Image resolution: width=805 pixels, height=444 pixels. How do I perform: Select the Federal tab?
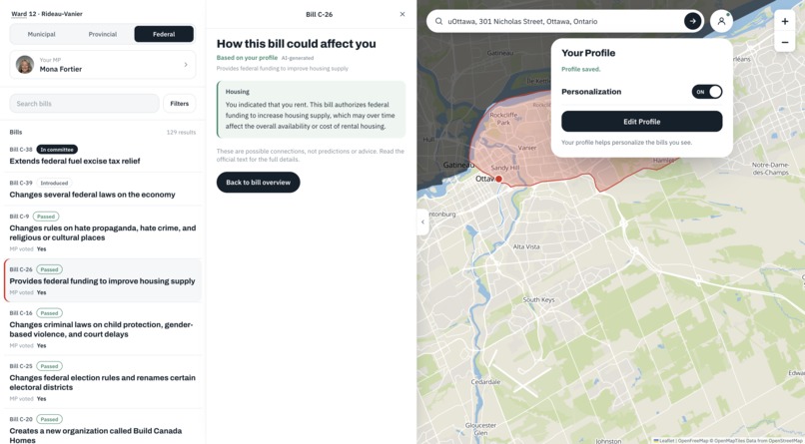coord(164,34)
